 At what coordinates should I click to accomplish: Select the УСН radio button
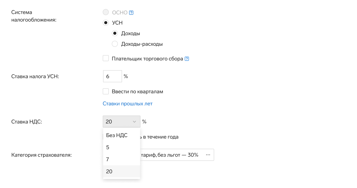[106, 23]
